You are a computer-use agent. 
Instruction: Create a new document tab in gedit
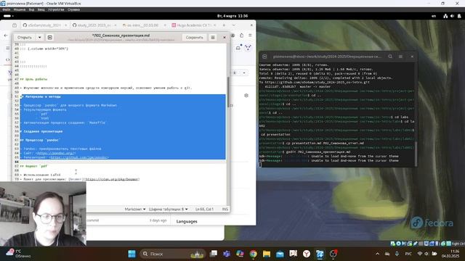(50, 38)
